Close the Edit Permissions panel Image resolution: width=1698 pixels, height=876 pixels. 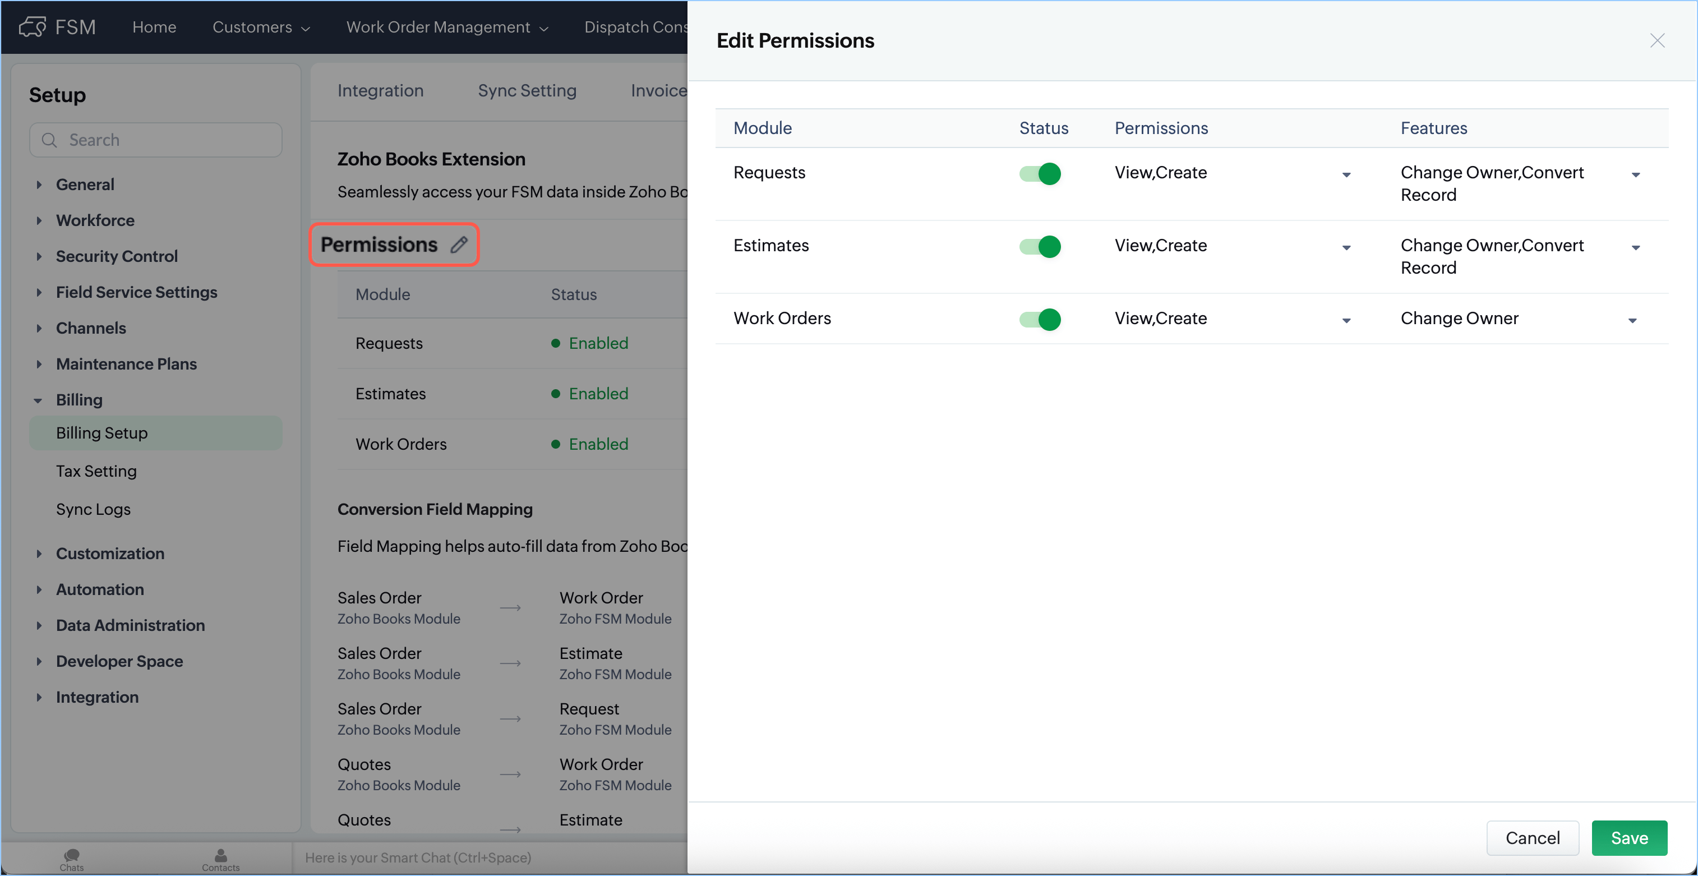point(1657,41)
